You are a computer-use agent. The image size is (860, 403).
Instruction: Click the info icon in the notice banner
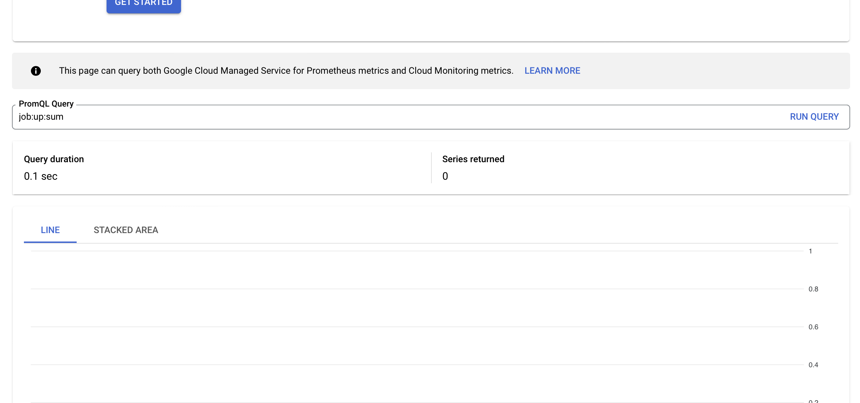[x=36, y=71]
